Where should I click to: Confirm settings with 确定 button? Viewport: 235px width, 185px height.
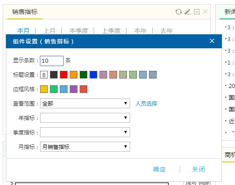[x=159, y=169]
